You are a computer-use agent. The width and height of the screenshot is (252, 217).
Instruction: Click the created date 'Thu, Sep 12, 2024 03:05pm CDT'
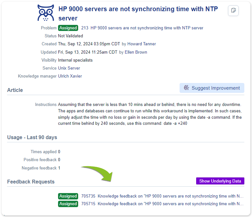tap(89, 44)
